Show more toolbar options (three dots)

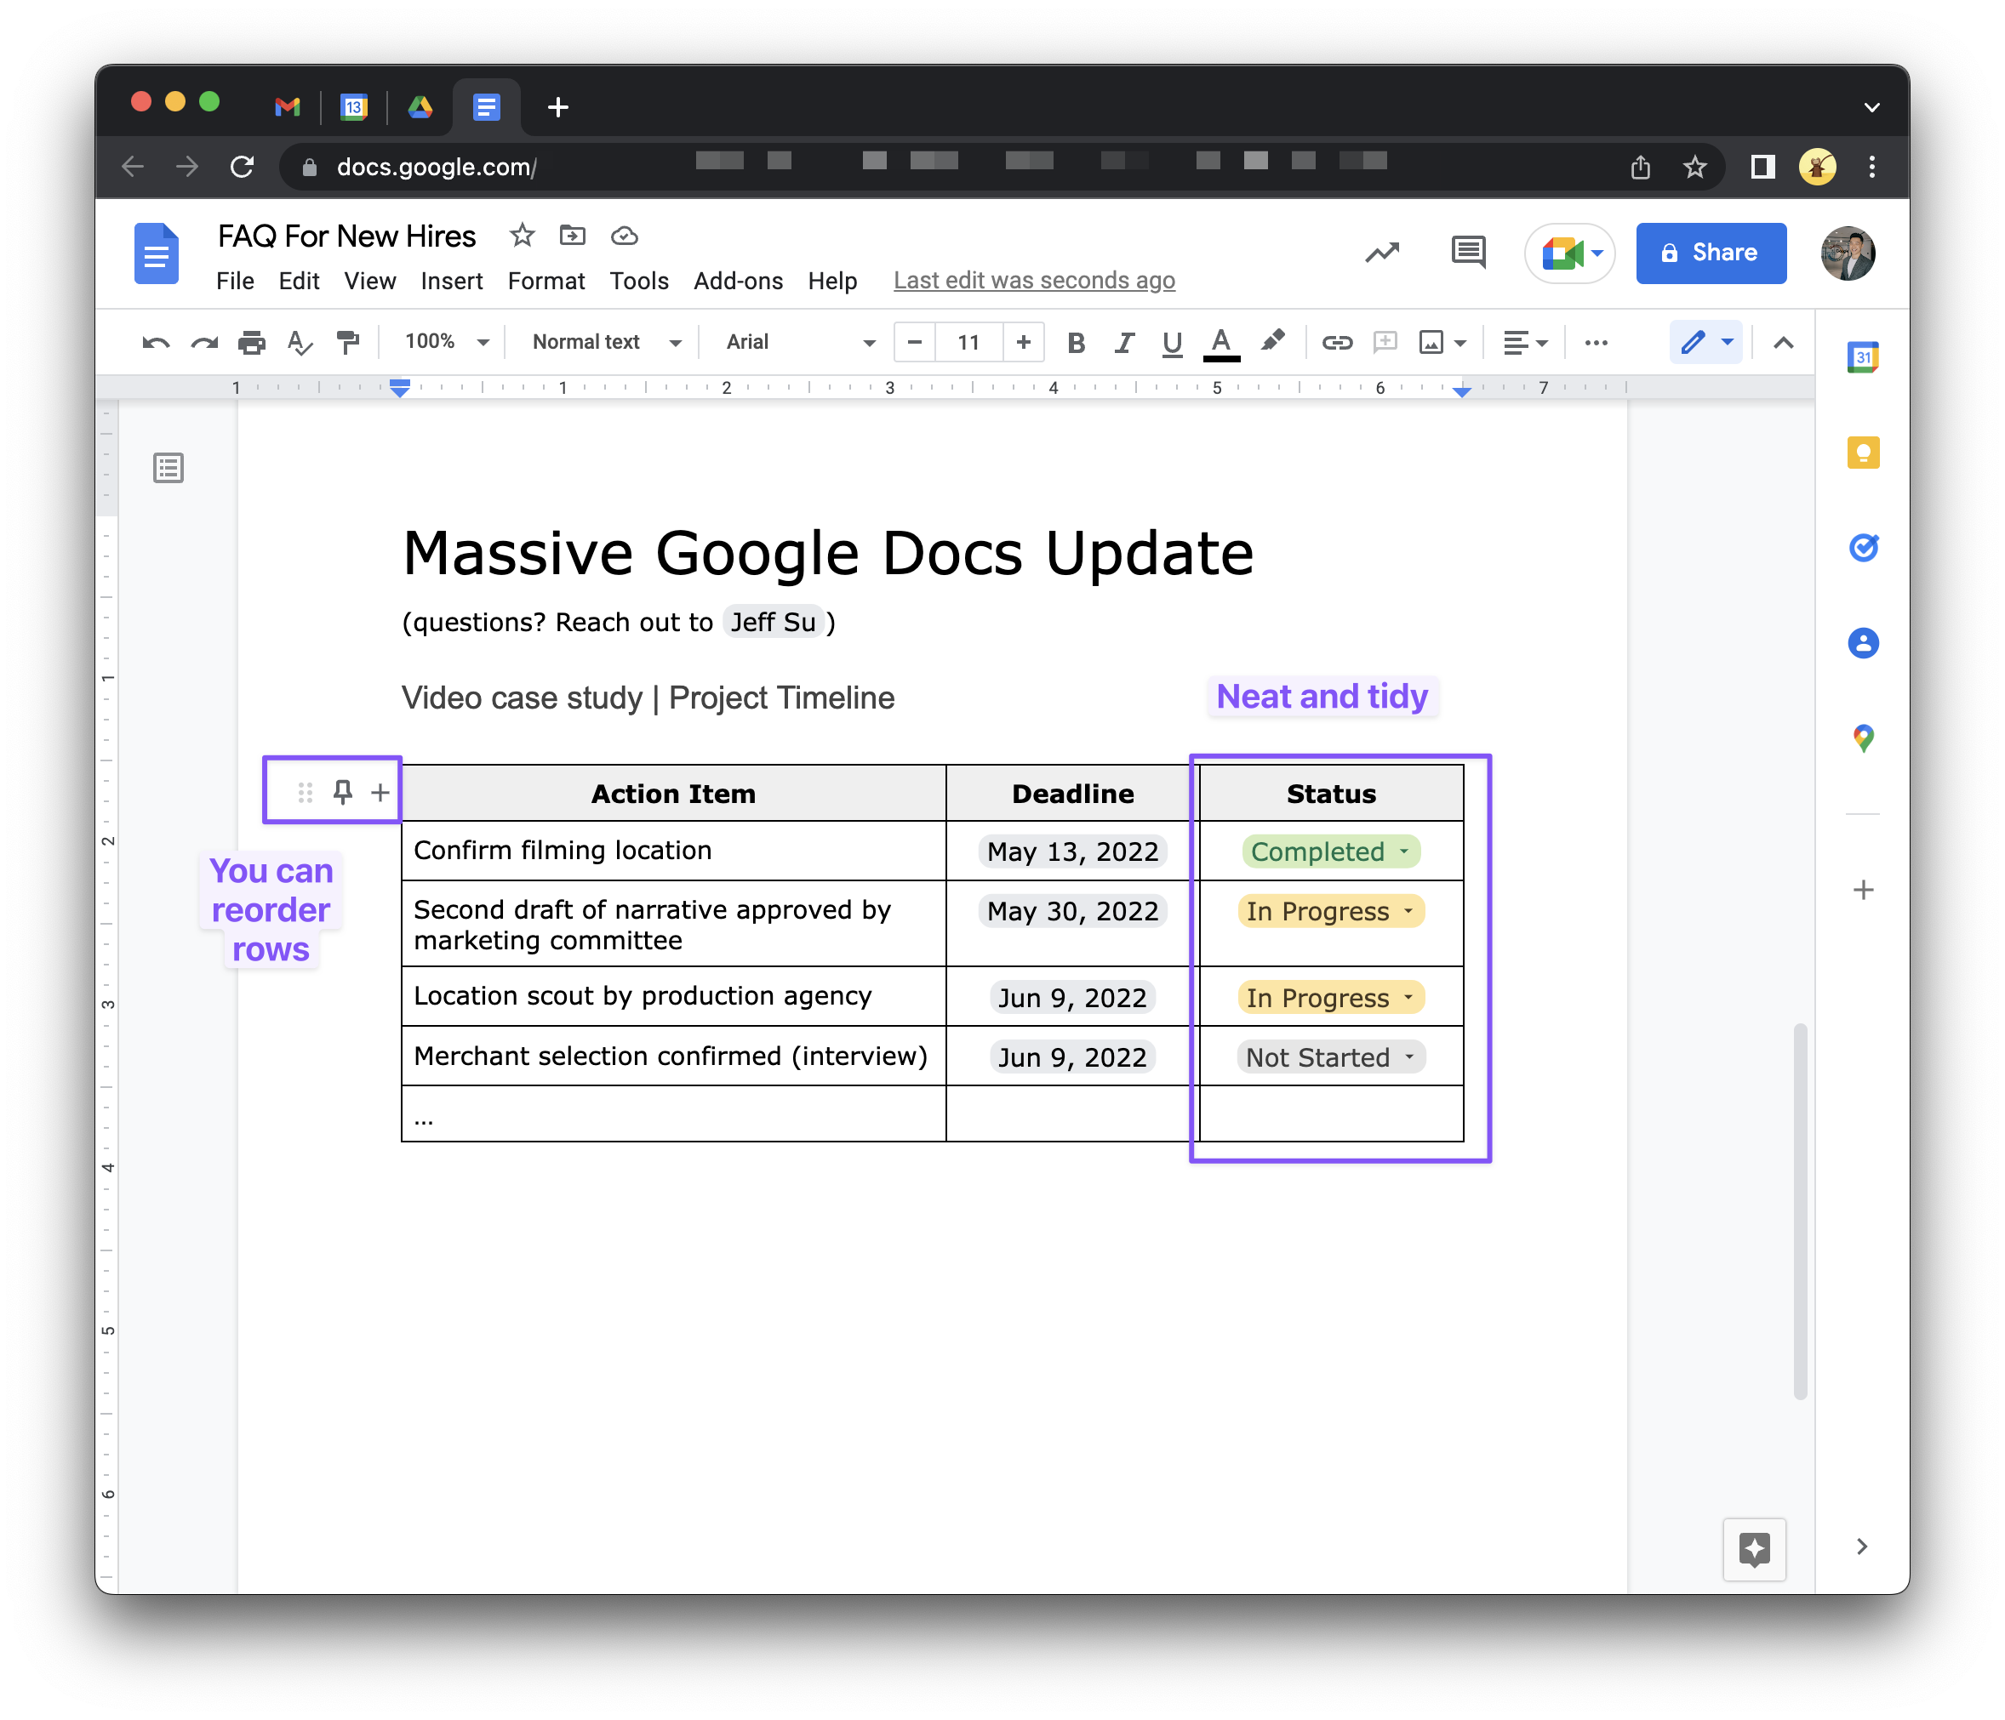[1596, 343]
